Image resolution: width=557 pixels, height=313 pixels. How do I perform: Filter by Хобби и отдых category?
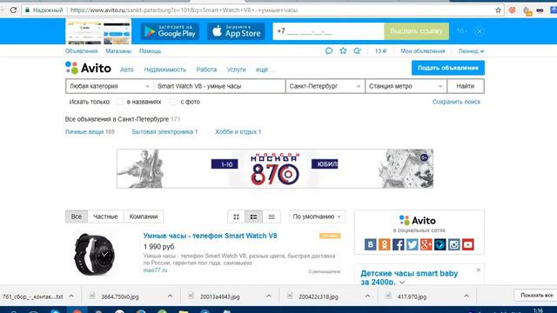pyautogui.click(x=236, y=131)
